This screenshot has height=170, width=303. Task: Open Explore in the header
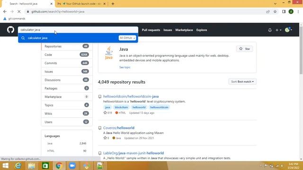pyautogui.click(x=202, y=30)
